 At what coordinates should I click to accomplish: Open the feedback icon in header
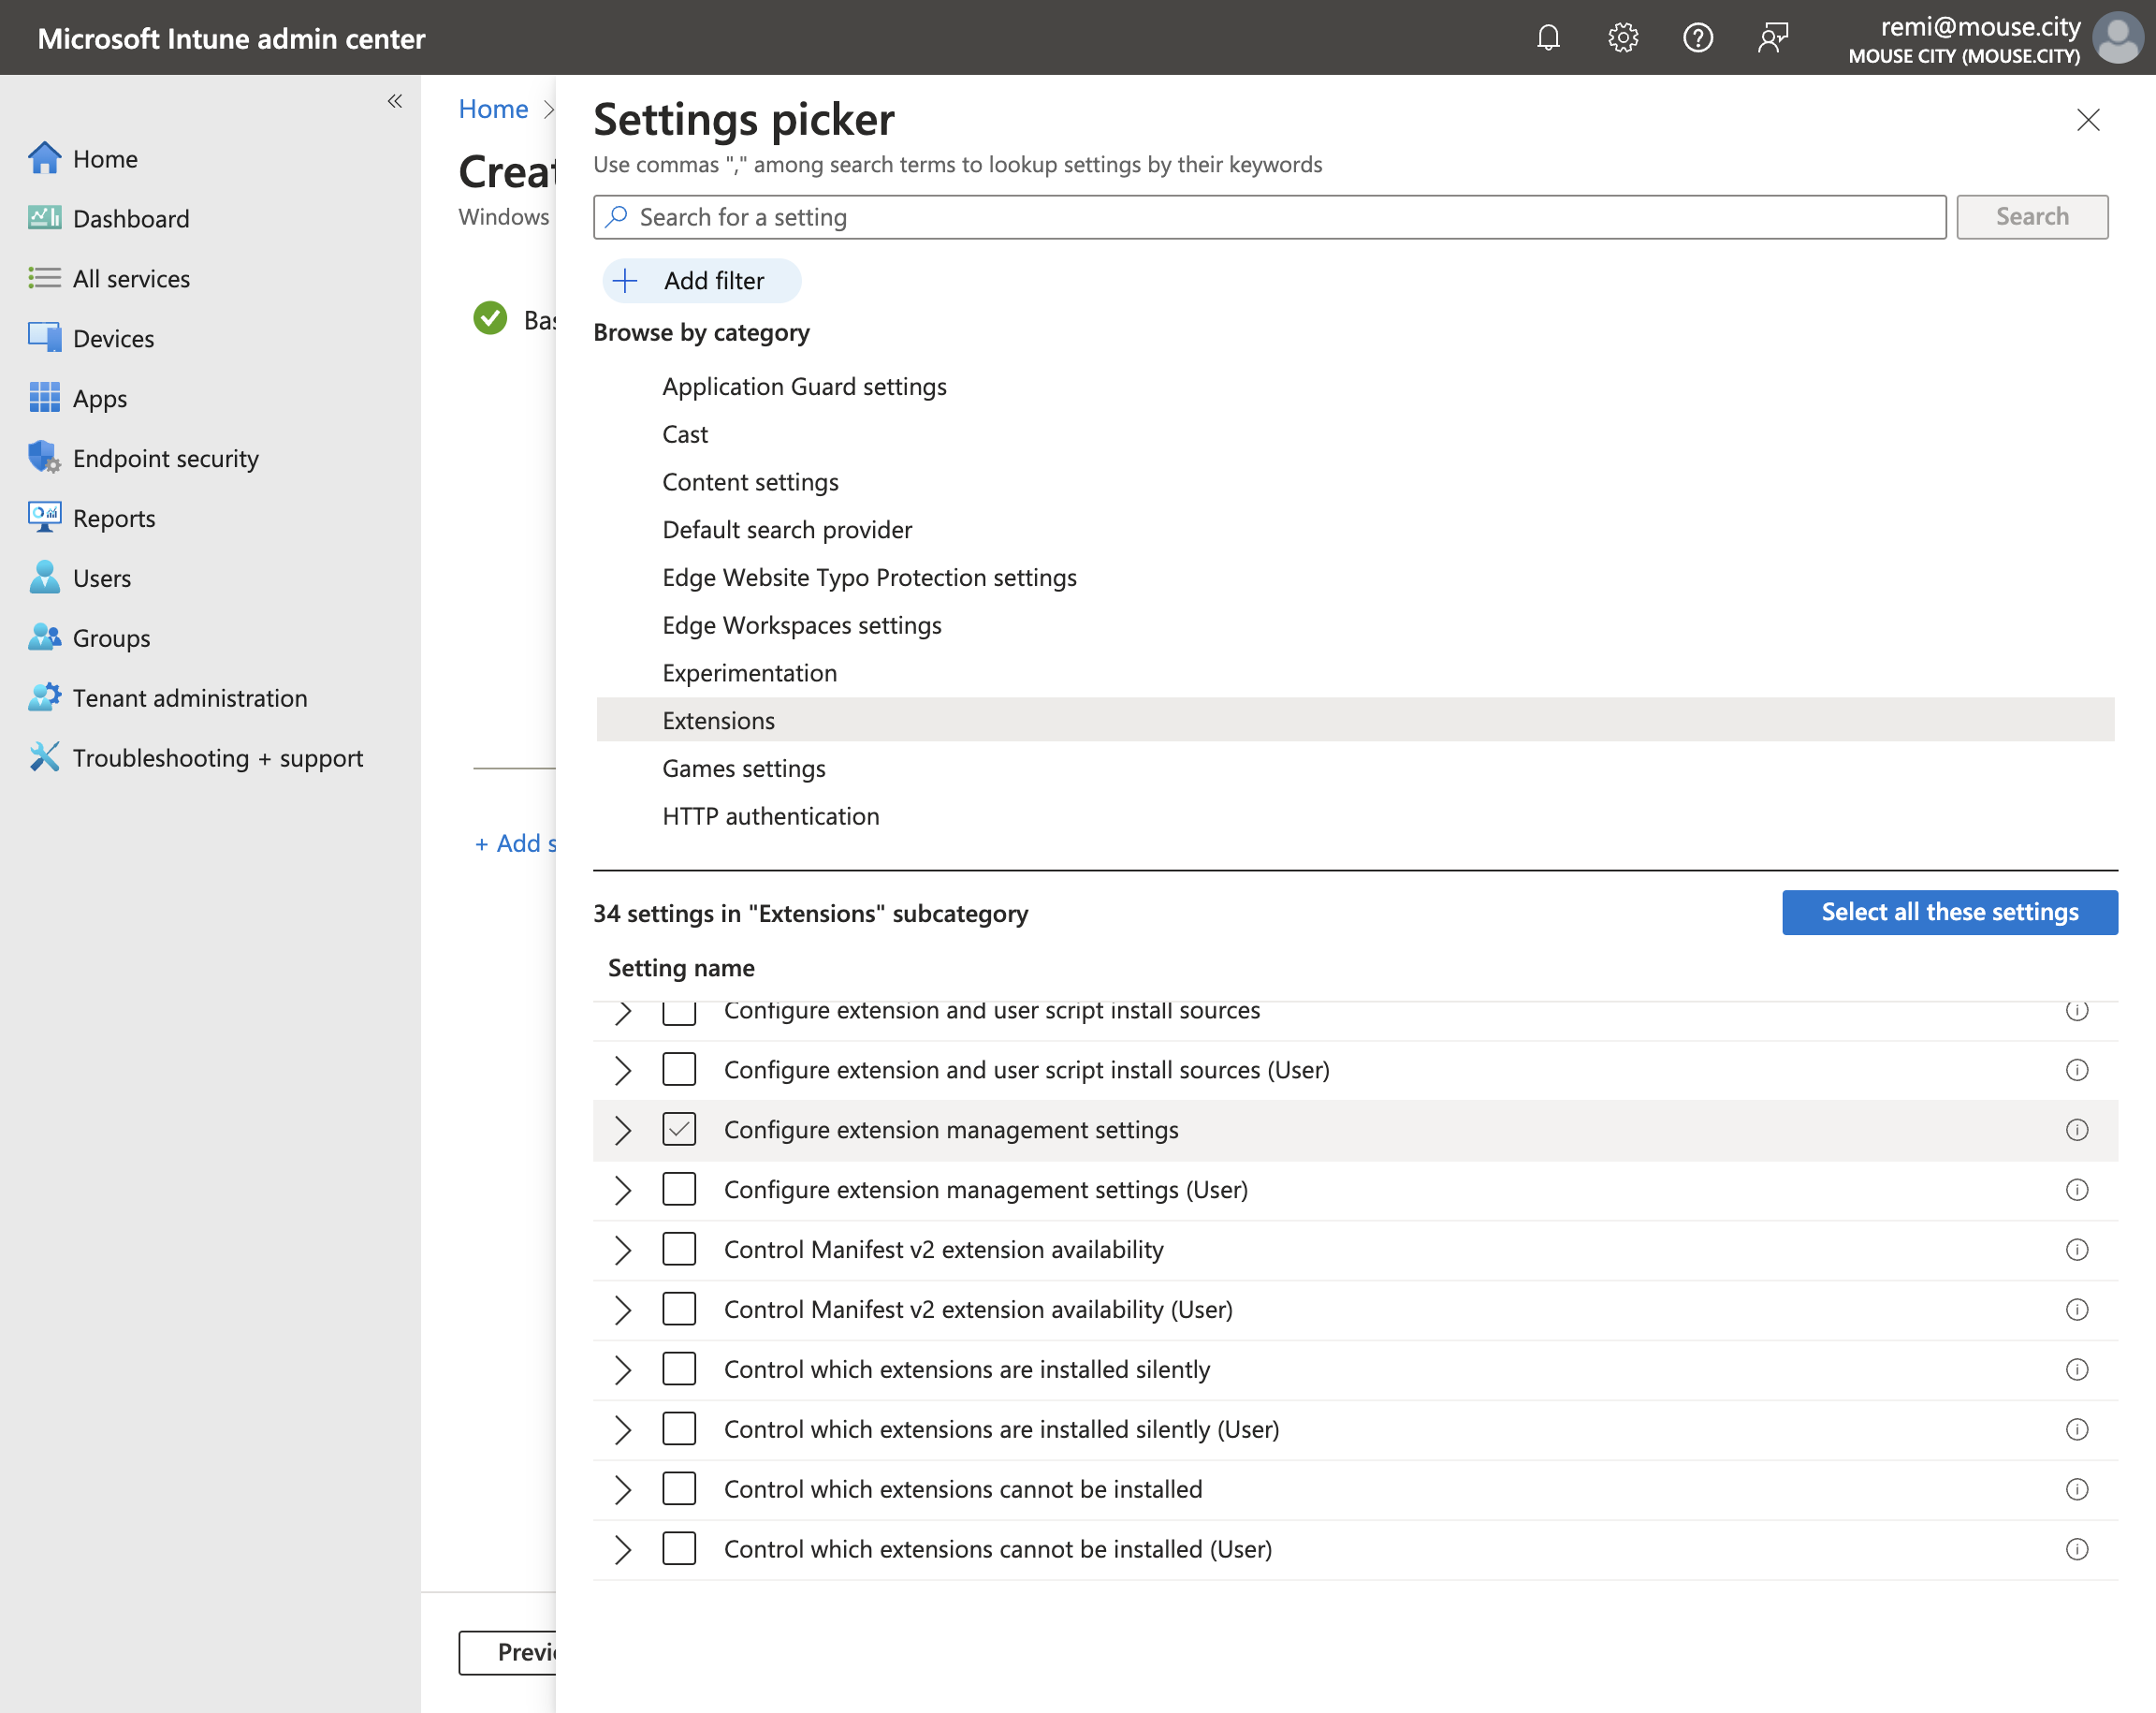pyautogui.click(x=1773, y=38)
